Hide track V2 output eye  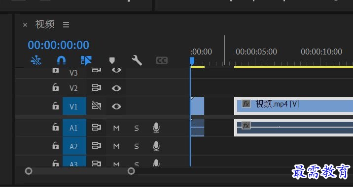point(116,88)
